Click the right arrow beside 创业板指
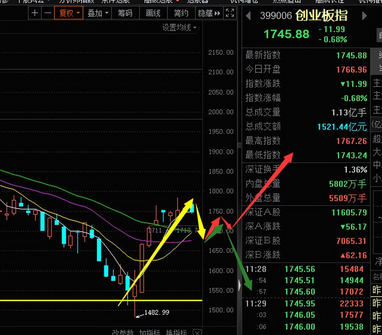 coord(364,15)
